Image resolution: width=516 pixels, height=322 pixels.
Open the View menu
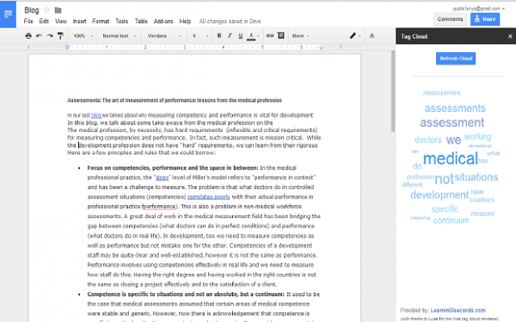61,22
